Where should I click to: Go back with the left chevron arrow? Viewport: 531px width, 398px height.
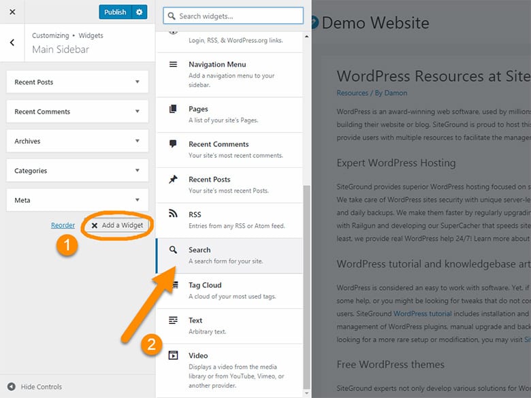point(12,43)
